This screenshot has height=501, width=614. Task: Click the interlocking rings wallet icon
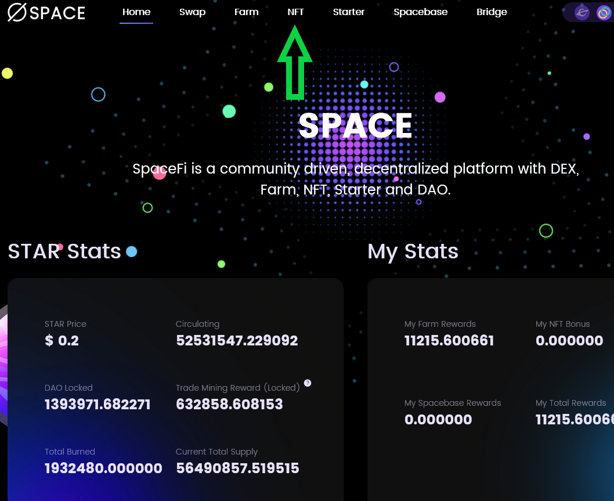tap(604, 13)
